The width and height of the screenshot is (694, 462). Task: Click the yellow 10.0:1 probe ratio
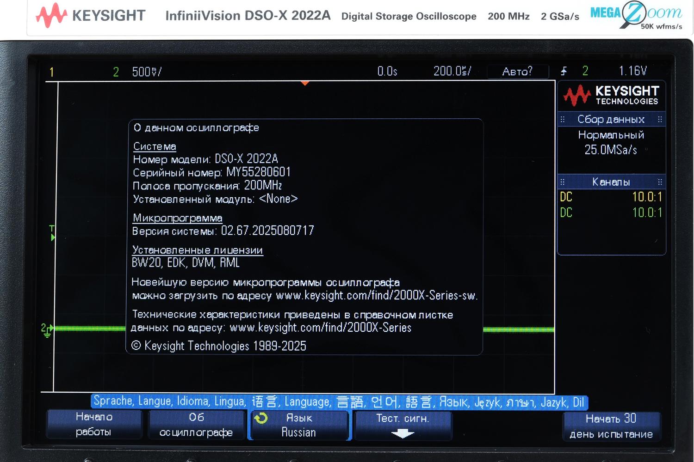647,197
